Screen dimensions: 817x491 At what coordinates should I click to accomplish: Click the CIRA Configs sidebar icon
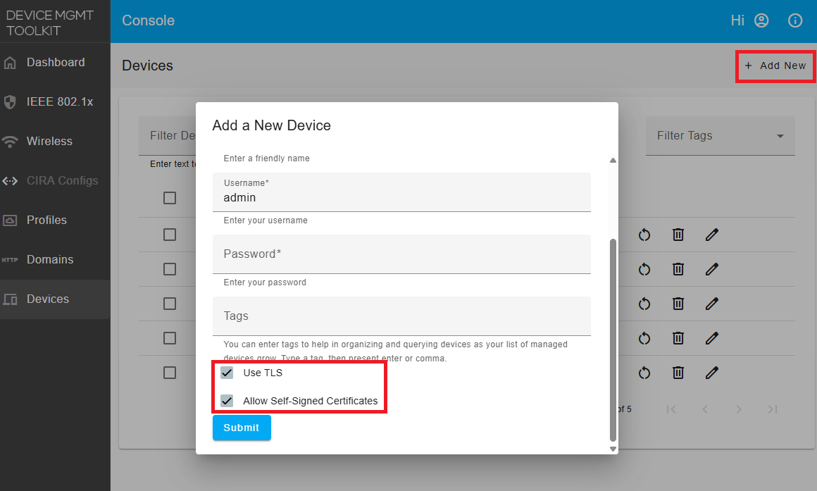[10, 180]
